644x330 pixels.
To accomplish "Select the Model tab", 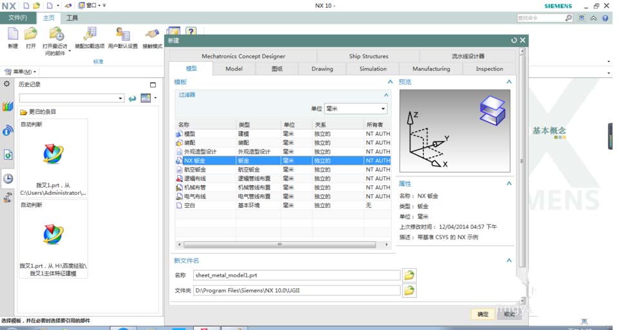I will point(234,69).
